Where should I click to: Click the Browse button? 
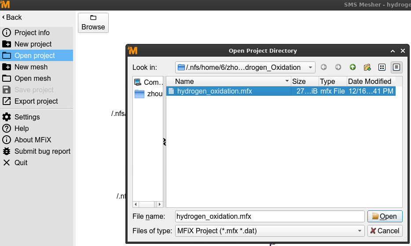(93, 23)
